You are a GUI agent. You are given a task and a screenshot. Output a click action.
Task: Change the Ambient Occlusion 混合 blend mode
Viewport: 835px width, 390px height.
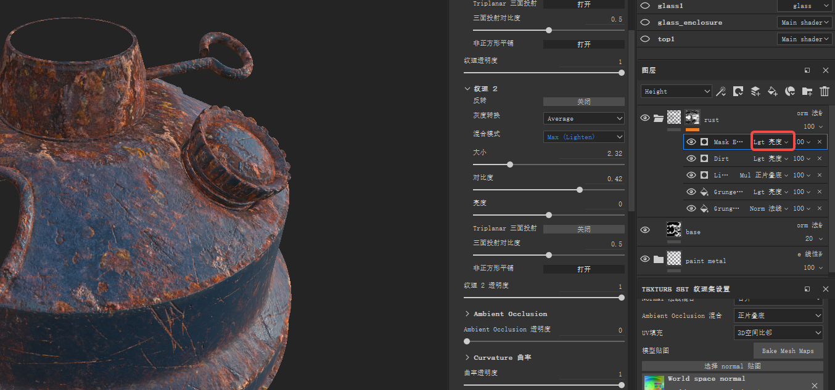778,315
